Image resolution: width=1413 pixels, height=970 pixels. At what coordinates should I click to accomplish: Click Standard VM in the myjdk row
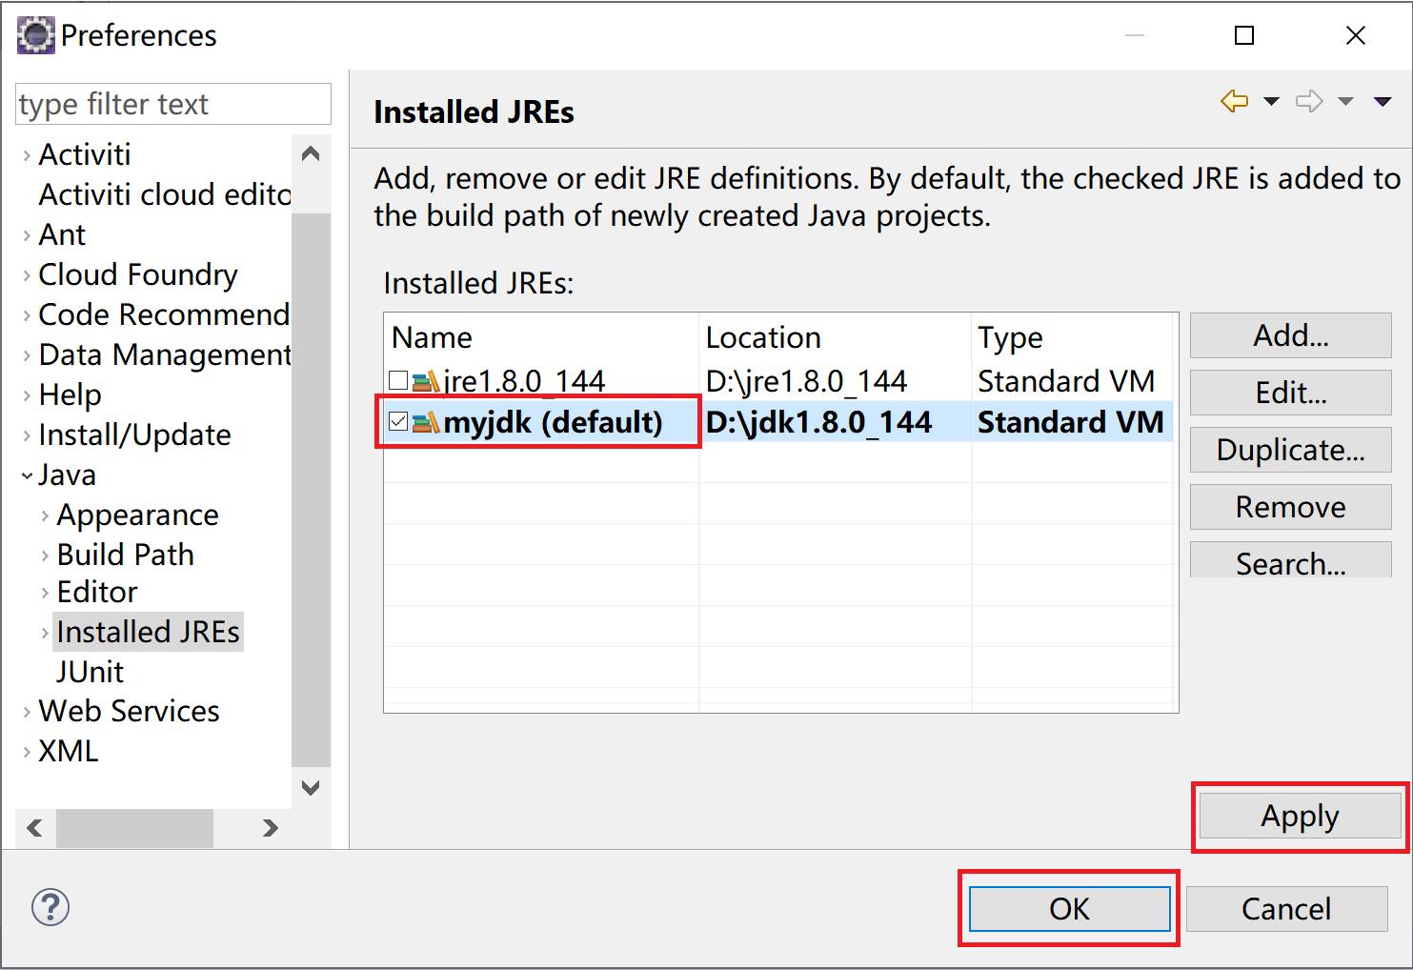point(1071,422)
